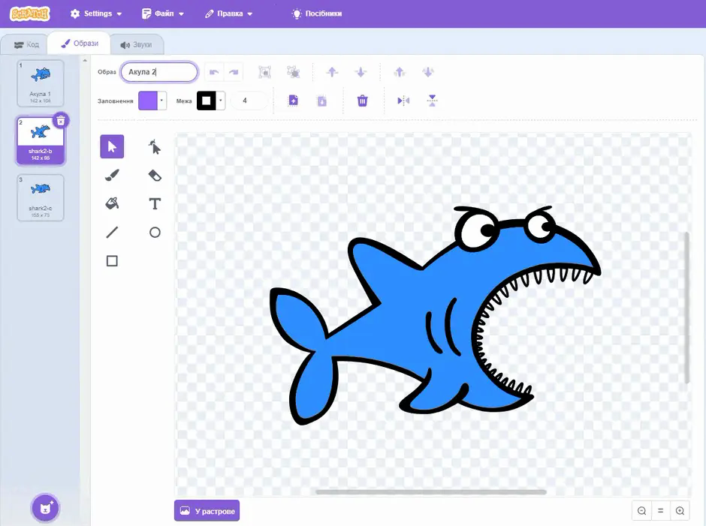Open the Файл menu
This screenshot has width=706, height=526.
coord(162,14)
